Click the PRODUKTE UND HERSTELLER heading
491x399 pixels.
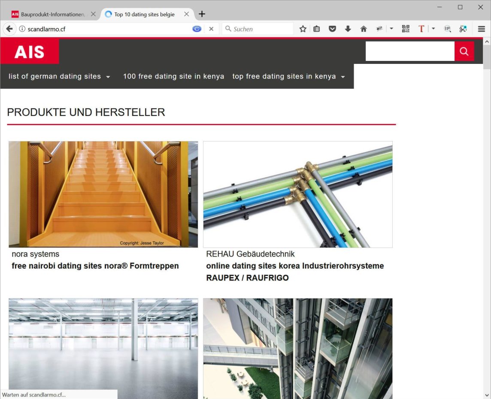(x=86, y=112)
